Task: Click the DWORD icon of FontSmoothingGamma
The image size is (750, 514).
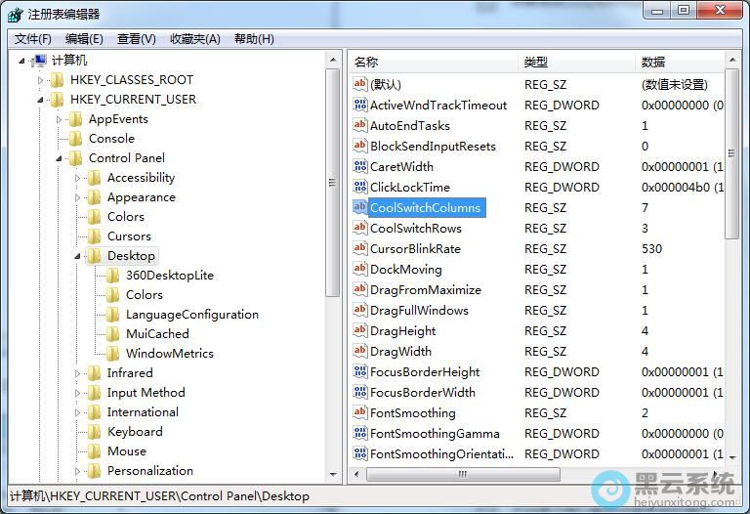Action: click(359, 433)
